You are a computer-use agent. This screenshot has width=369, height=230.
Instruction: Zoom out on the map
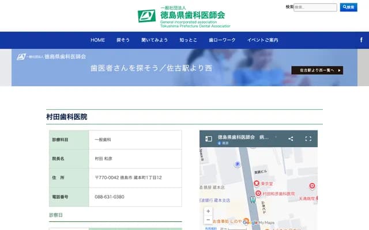(208, 220)
